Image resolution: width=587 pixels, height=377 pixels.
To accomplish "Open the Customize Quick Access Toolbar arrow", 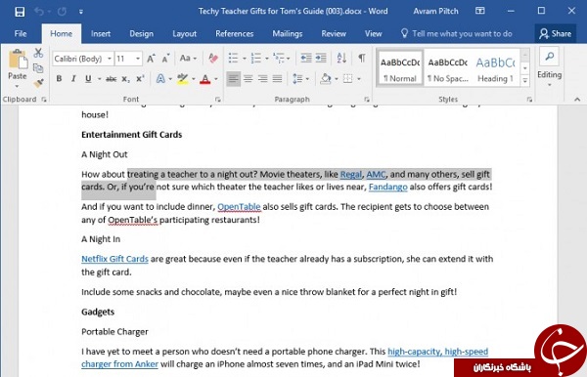I will (x=81, y=12).
